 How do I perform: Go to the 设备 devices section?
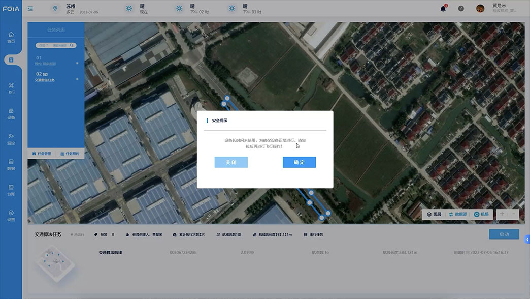[x=11, y=113]
